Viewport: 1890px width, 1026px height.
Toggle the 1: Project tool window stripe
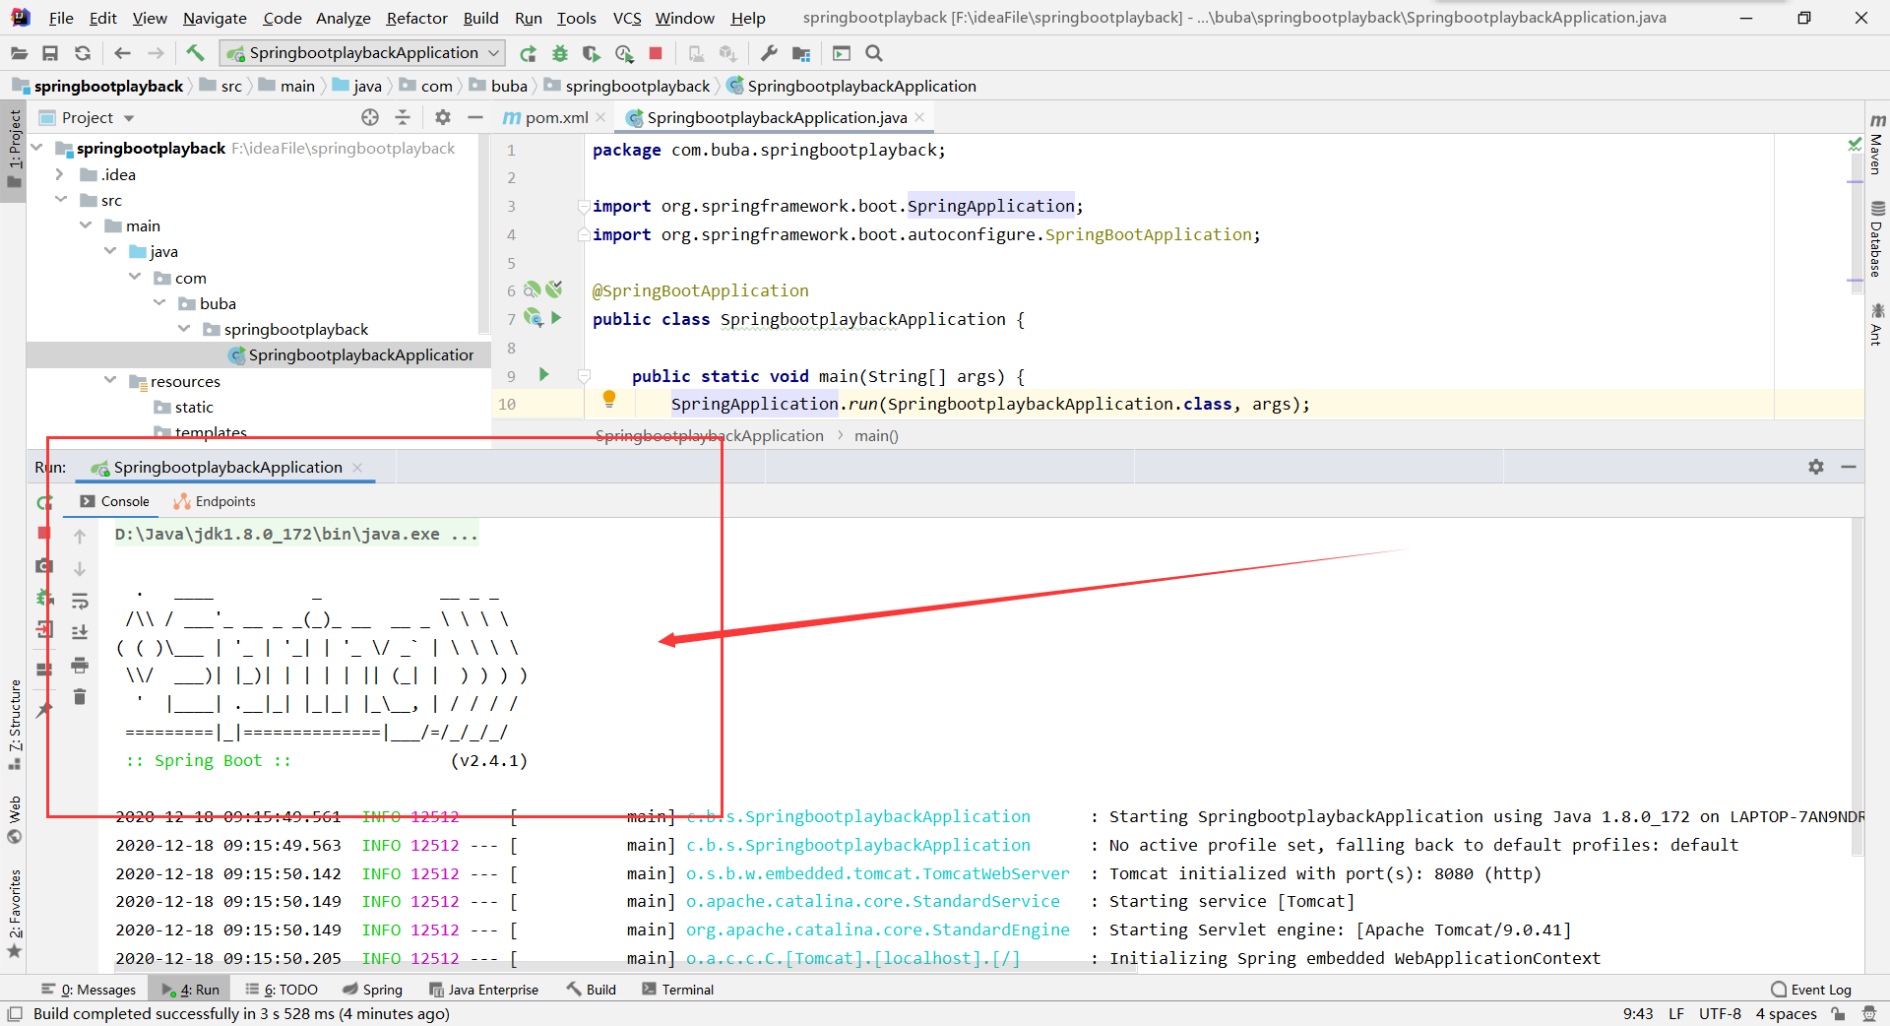coord(14,150)
